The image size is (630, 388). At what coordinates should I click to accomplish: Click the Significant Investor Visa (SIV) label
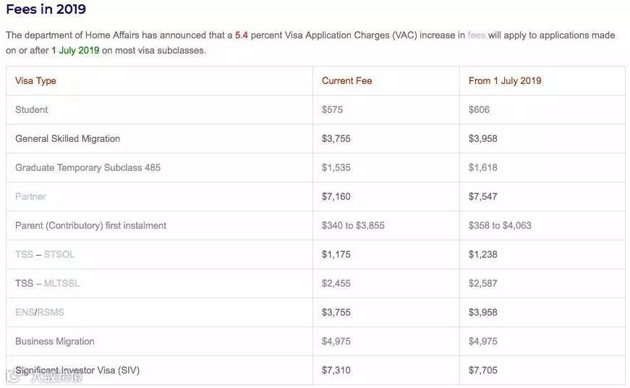pos(77,370)
